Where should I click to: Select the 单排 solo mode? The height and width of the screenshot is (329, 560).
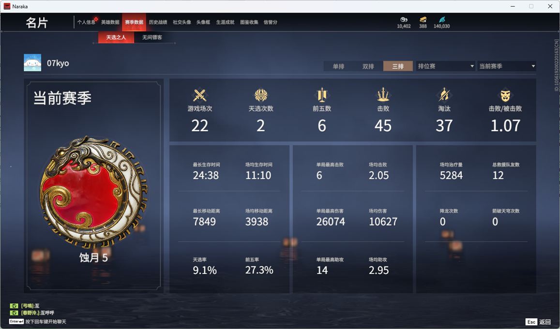pos(338,66)
